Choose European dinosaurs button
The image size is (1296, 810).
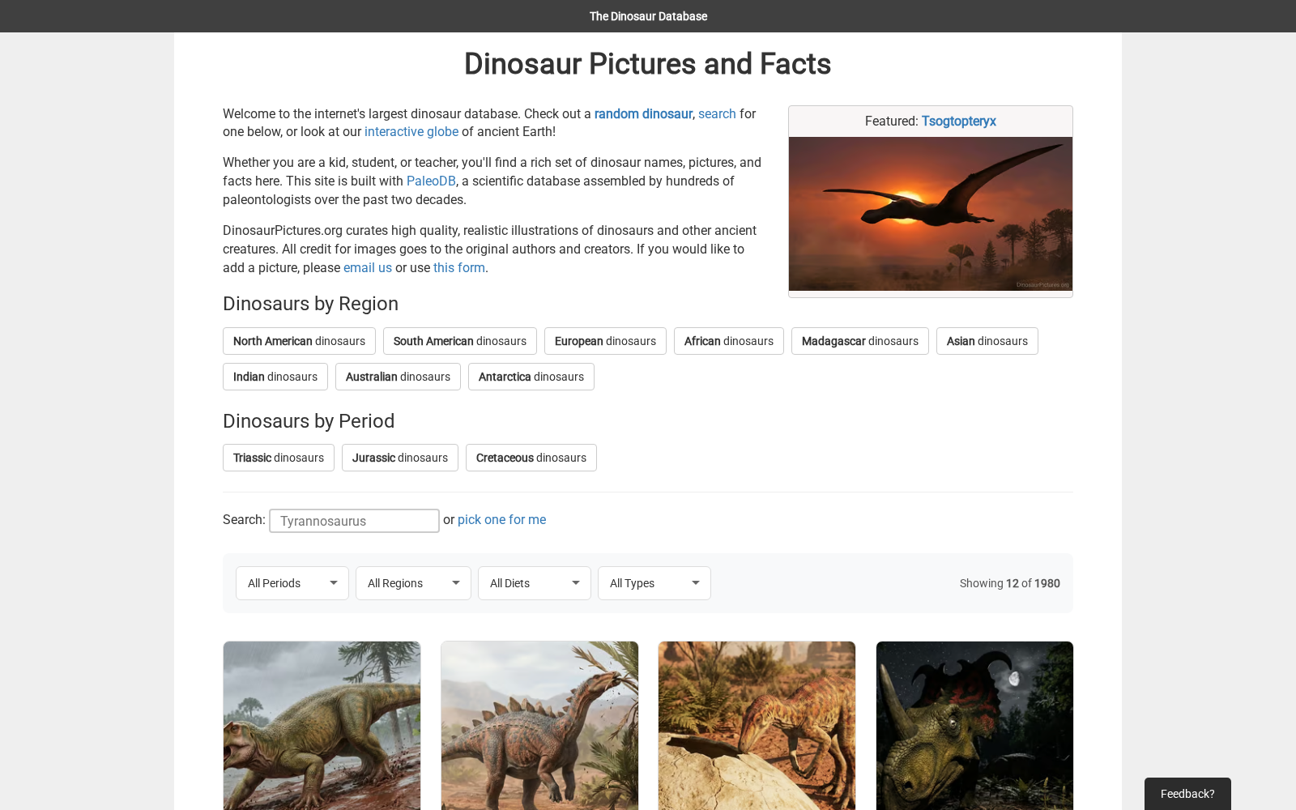coord(605,341)
